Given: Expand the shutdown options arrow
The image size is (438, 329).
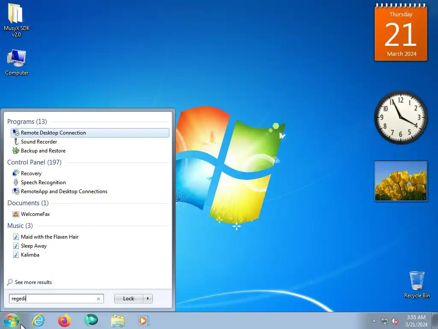Looking at the screenshot, I should coord(148,299).
